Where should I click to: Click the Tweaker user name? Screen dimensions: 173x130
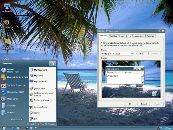[x=7, y=63]
